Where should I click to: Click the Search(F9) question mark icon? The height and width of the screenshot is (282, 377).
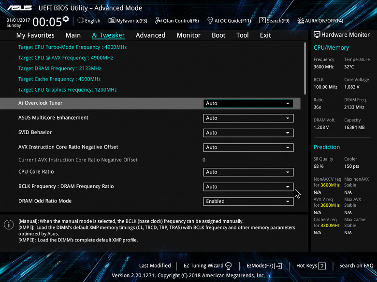[x=262, y=20]
